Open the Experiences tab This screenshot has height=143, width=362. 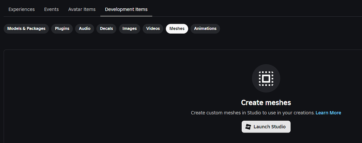coord(21,9)
